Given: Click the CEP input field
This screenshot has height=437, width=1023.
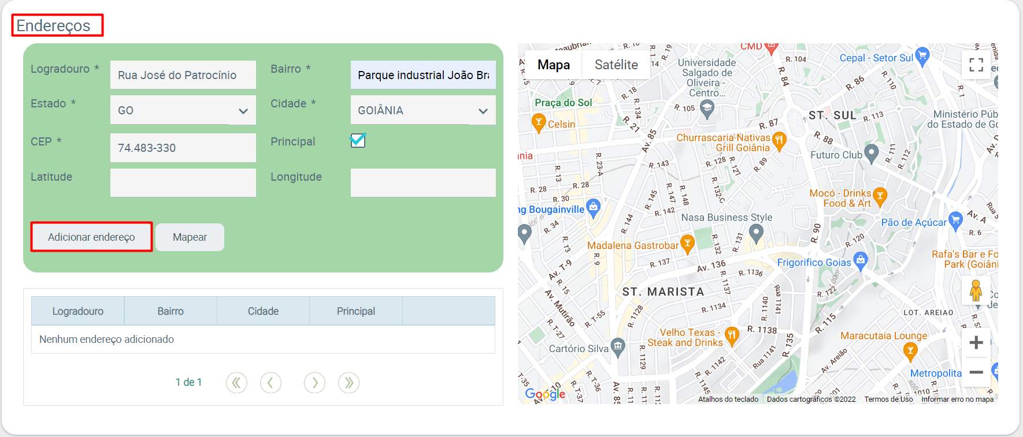Looking at the screenshot, I should (183, 148).
